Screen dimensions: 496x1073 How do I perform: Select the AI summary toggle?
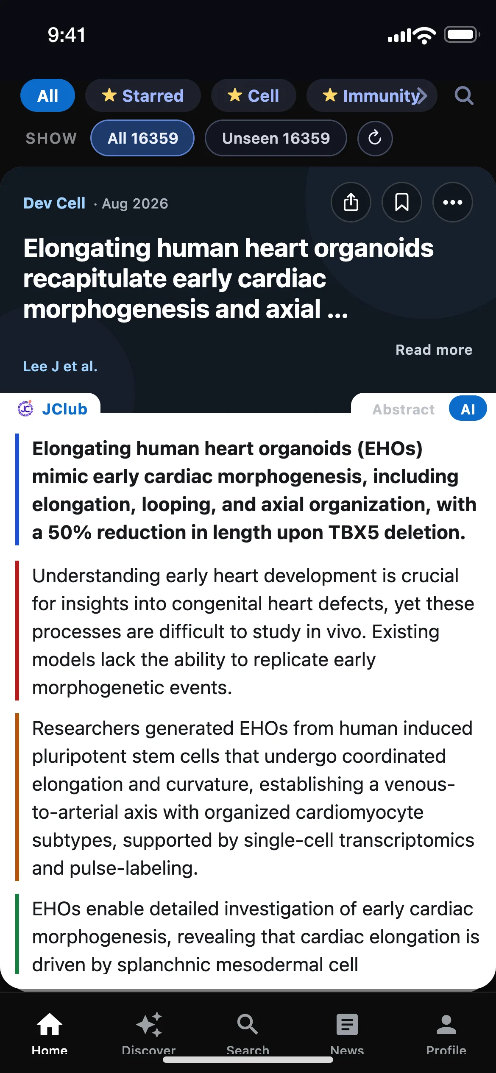468,409
